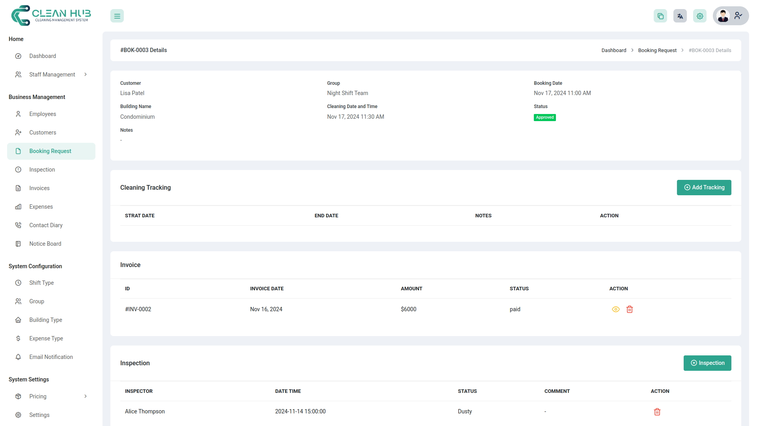The width and height of the screenshot is (757, 426).
Task: Open settings via the gear icon
Action: coord(700,16)
